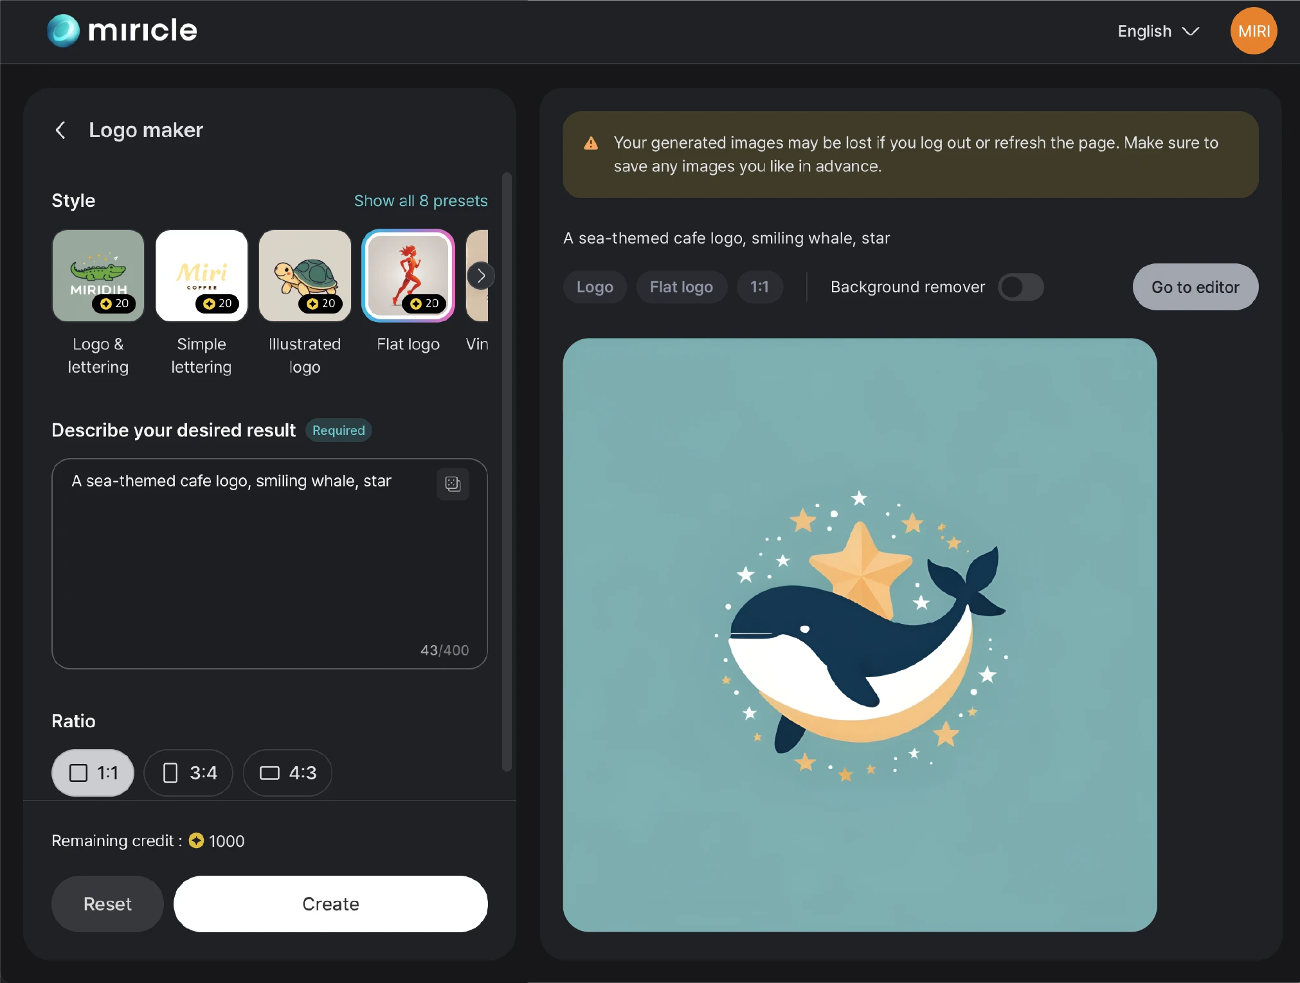Open the MIRI user avatar
Viewport: 1300px width, 983px height.
pyautogui.click(x=1253, y=31)
